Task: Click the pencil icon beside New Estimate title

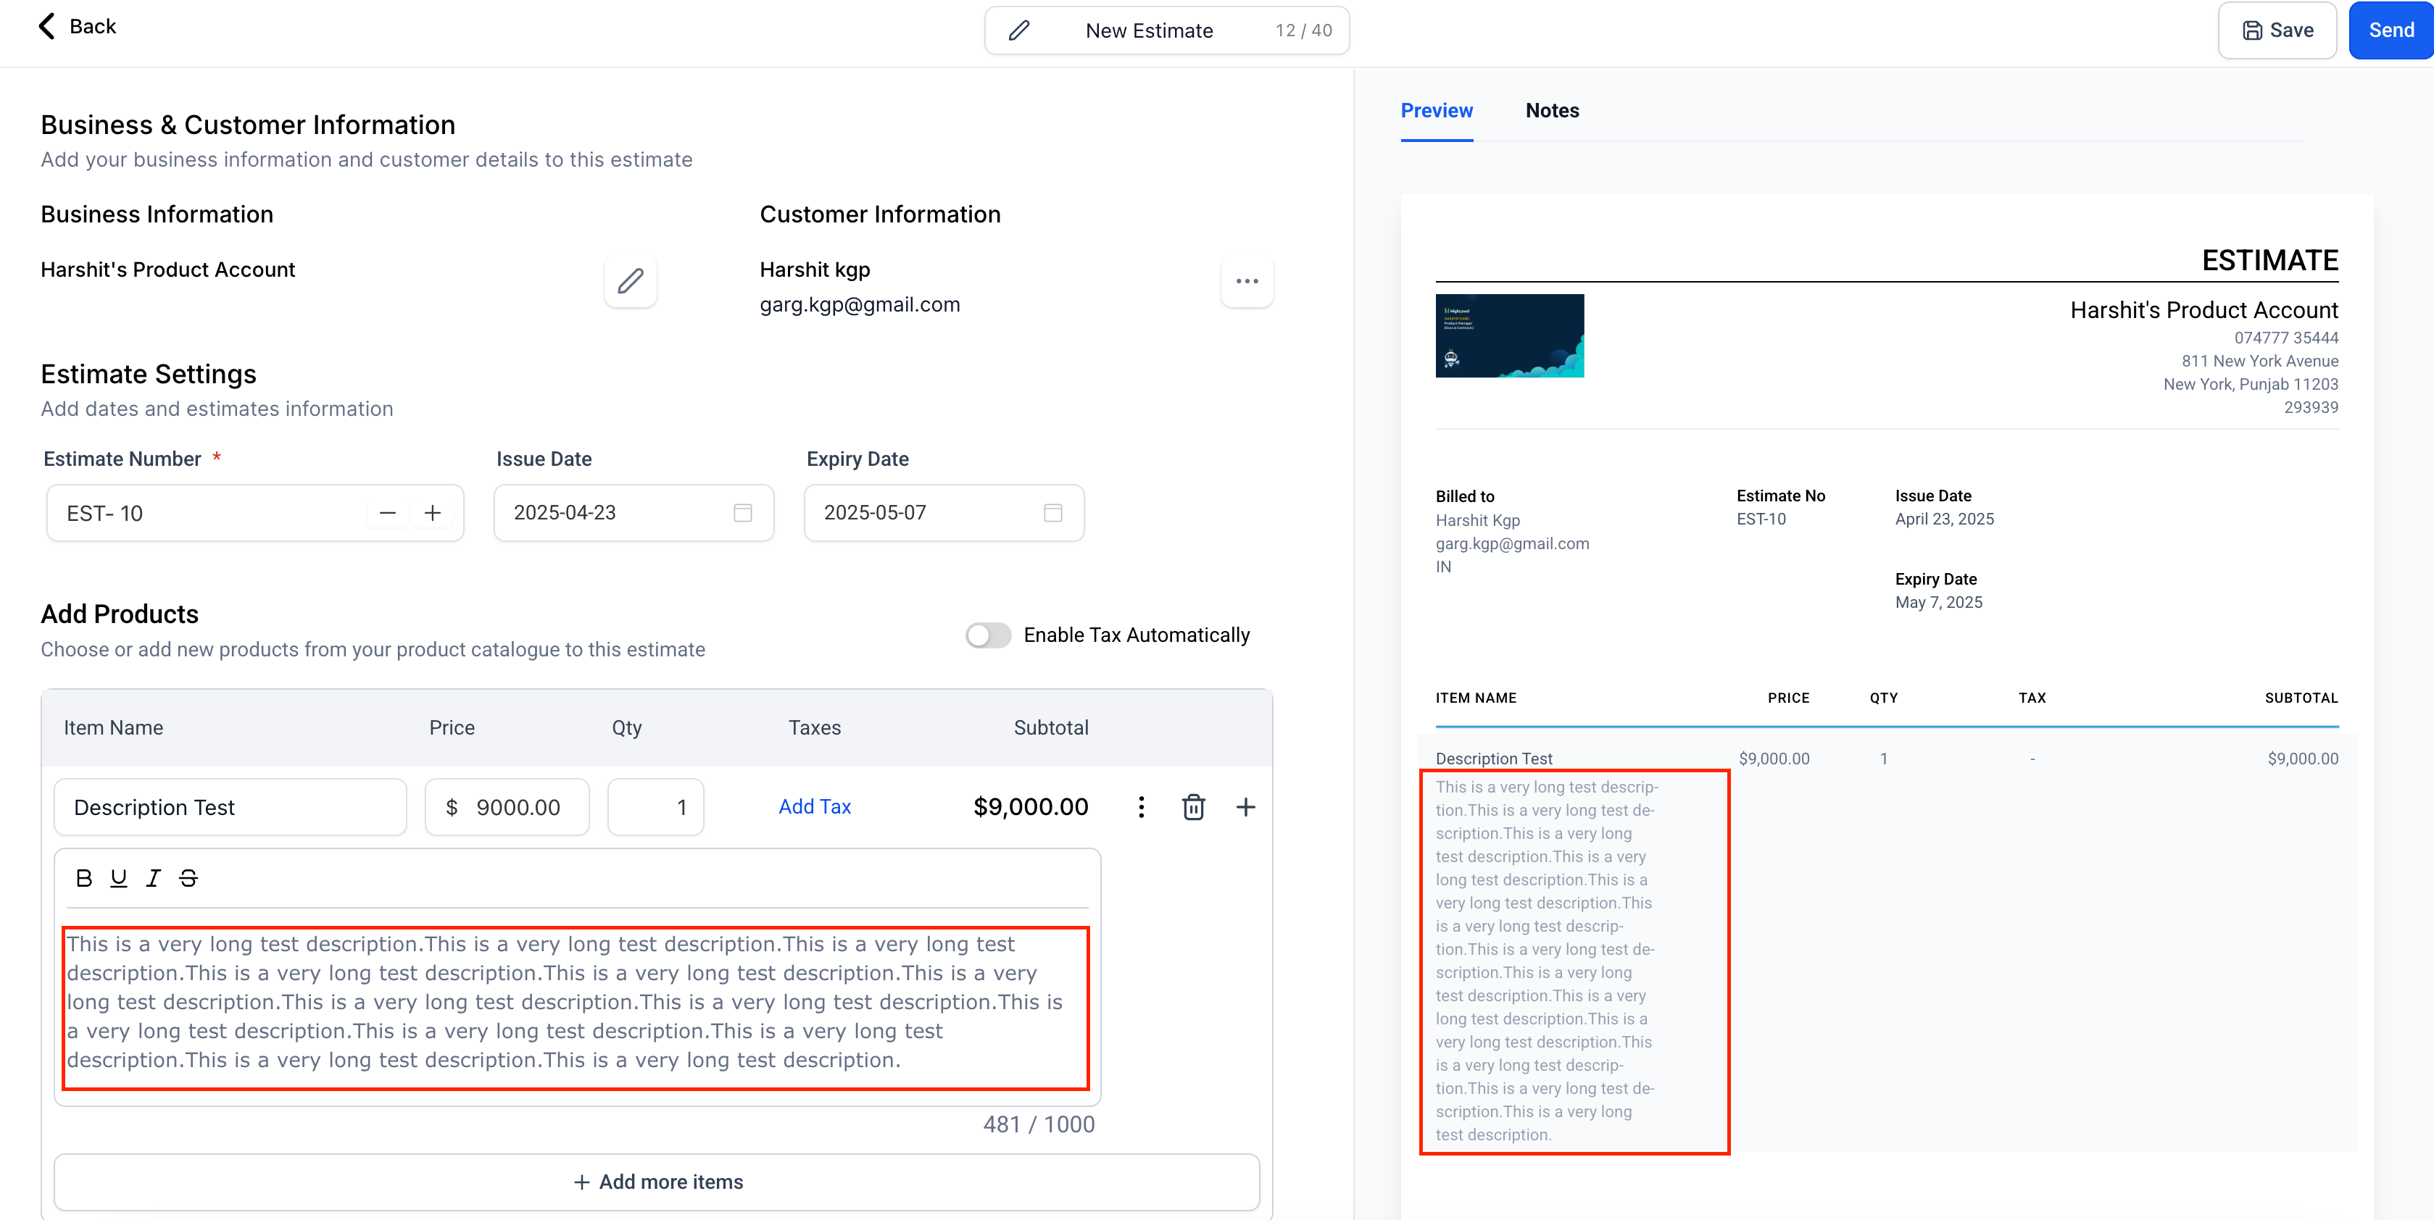Action: 1018,30
